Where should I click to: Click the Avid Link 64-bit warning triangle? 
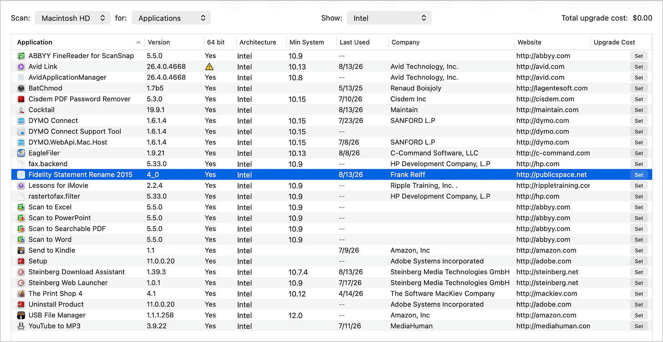[x=209, y=66]
